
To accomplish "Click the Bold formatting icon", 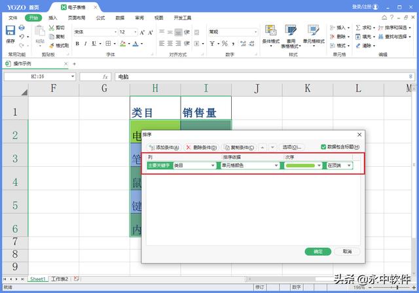I will pyautogui.click(x=77, y=44).
